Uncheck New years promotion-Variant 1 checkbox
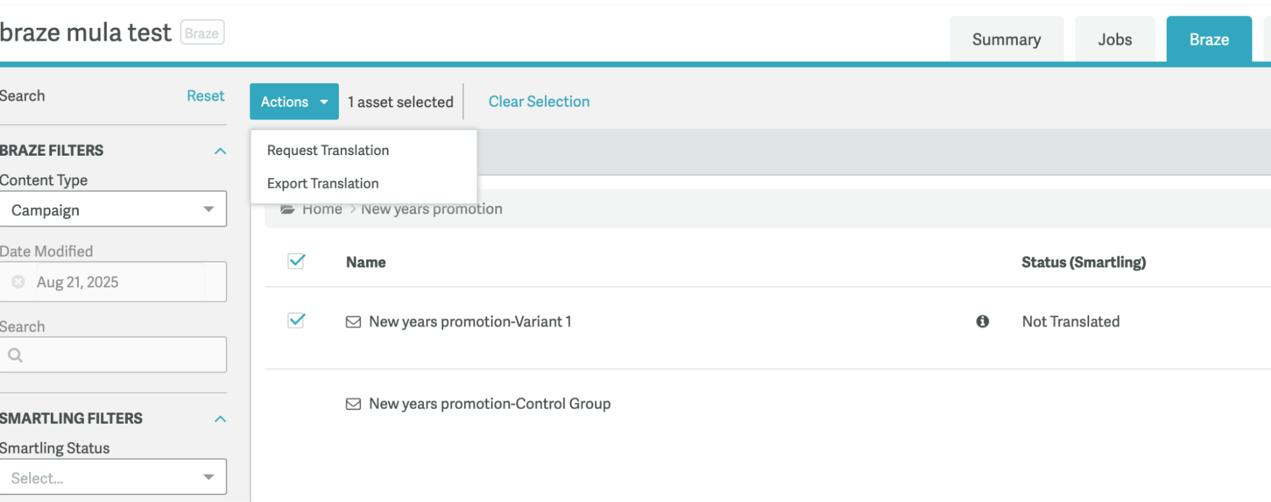This screenshot has width=1271, height=502. pos(296,320)
